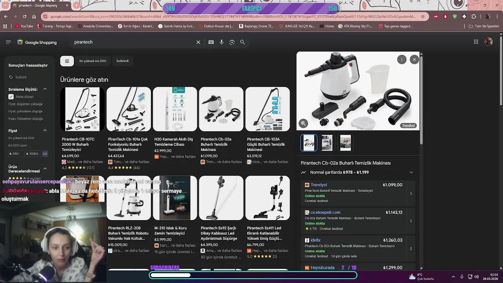Screen dimensions: 503x283
Task: Open the bookmarks apps grid shortcut
Action: (x=5, y=26)
